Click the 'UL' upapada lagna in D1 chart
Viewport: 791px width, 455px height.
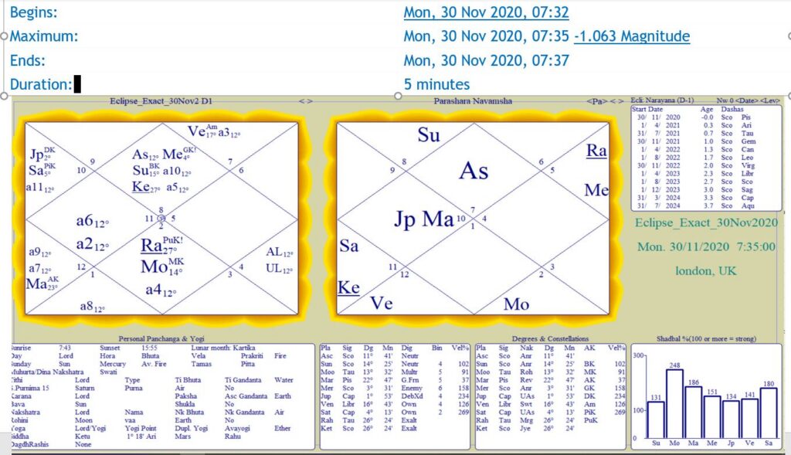[279, 268]
